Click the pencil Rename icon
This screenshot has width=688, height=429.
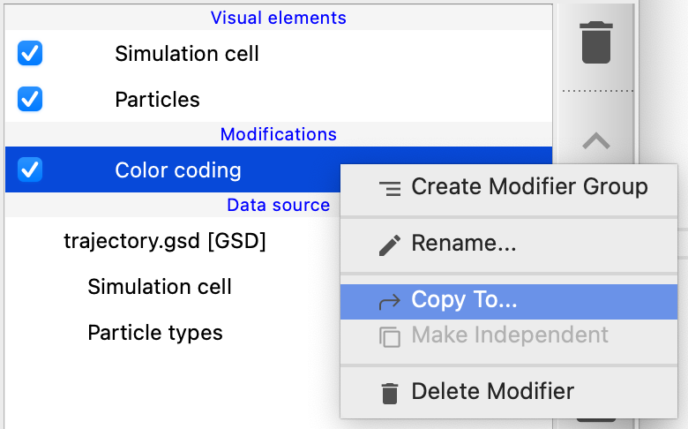389,245
